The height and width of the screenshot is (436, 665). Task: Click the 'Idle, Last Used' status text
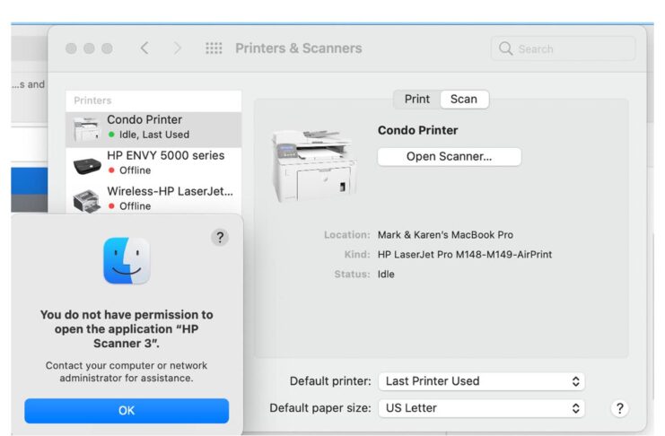coord(154,135)
